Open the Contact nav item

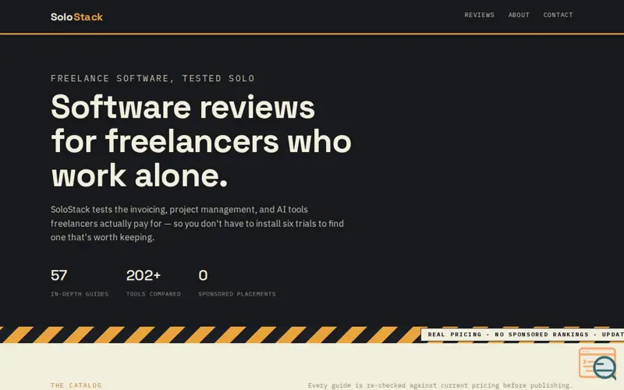(x=558, y=15)
